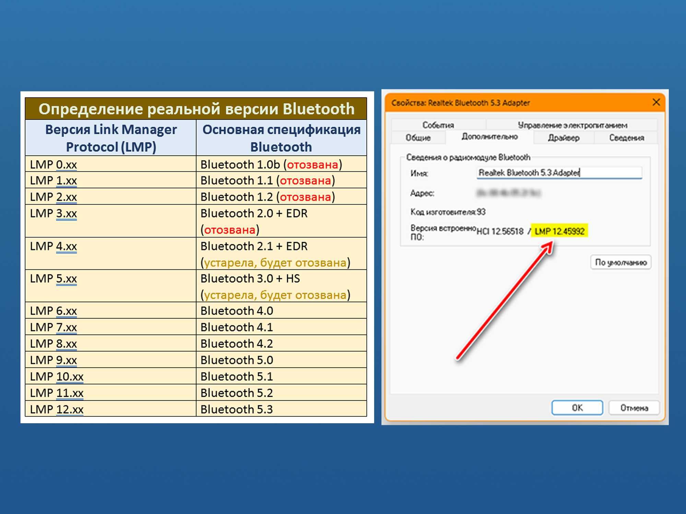
Task: Click the LMP 4.xx table cell
Action: (110, 254)
